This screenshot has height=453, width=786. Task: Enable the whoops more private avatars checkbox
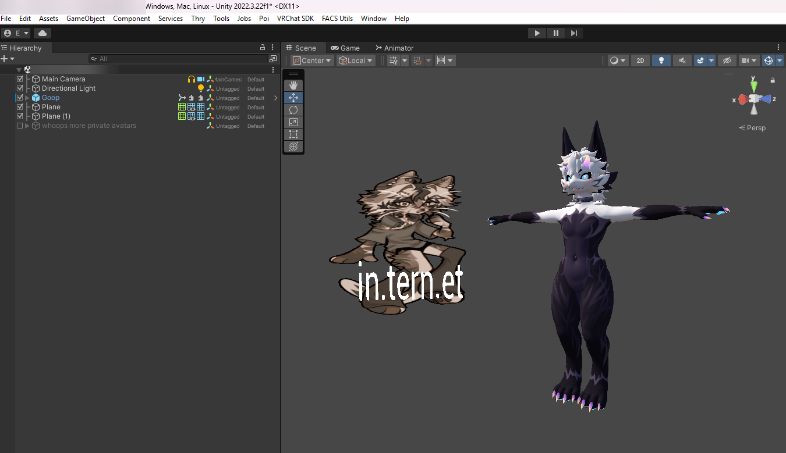20,126
